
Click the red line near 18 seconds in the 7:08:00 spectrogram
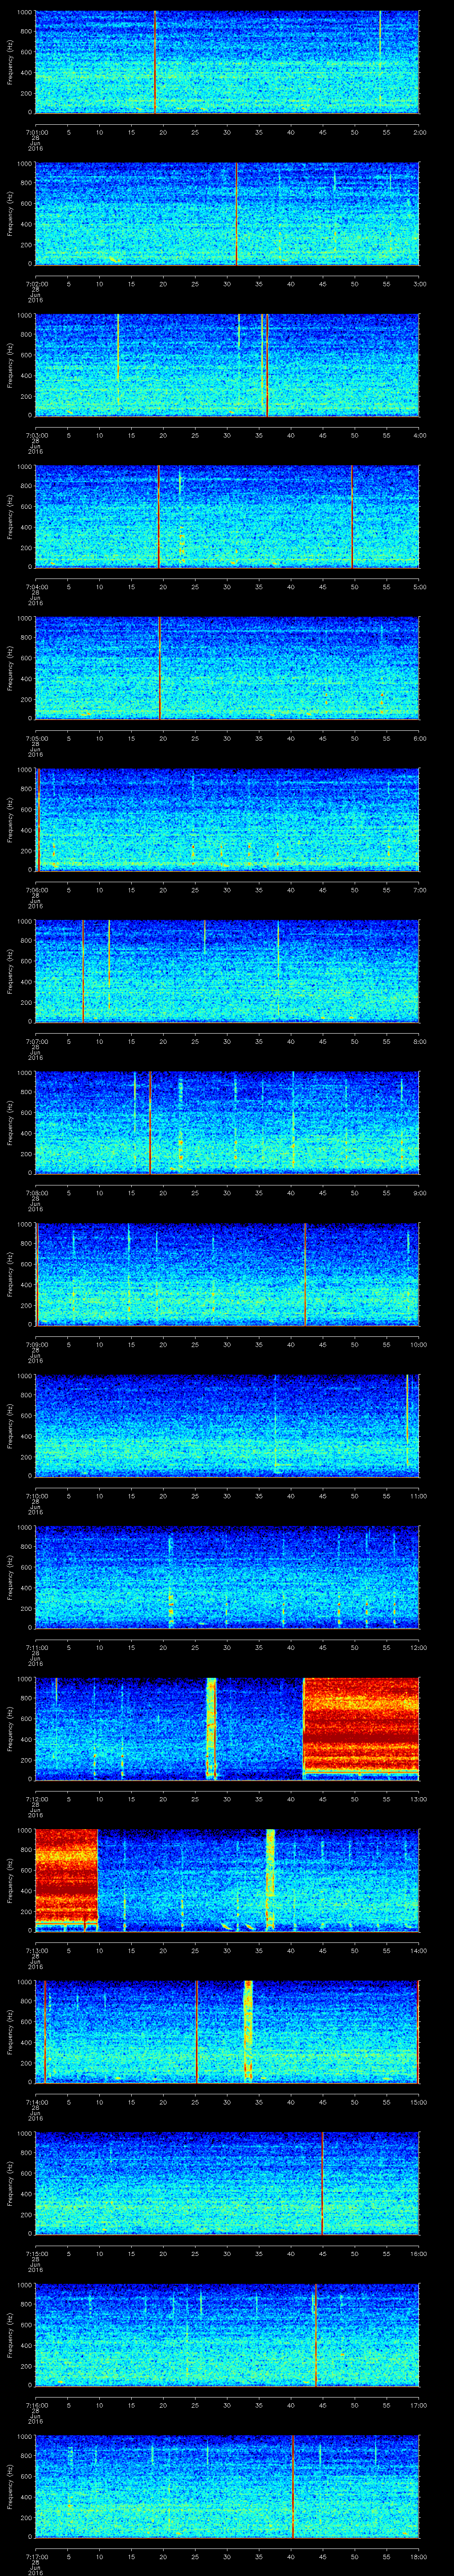[150, 1122]
